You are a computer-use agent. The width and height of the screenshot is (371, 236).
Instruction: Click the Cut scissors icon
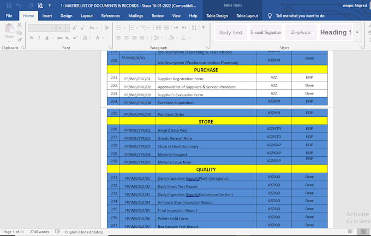[x=20, y=25]
